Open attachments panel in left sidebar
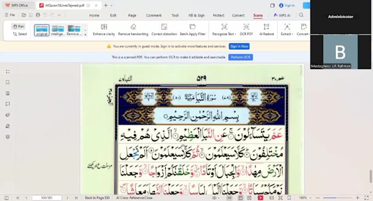The image size is (373, 201). pyautogui.click(x=8, y=115)
